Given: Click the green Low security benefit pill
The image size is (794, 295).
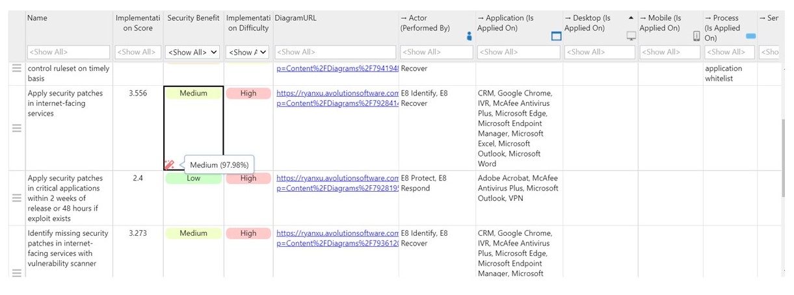Looking at the screenshot, I should click(193, 178).
